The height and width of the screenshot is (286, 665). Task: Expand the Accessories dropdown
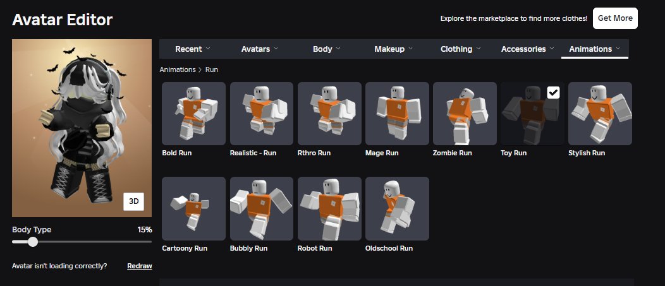(528, 49)
